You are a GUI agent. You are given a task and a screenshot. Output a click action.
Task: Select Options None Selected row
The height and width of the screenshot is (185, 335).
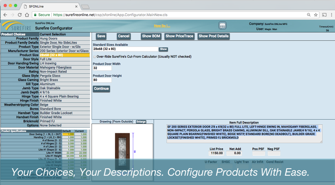45,125
